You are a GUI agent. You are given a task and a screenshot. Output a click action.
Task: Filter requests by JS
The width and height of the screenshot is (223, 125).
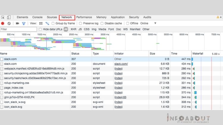80,29
